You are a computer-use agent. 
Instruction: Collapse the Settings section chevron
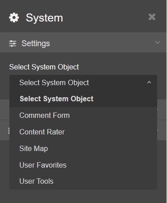point(158,43)
